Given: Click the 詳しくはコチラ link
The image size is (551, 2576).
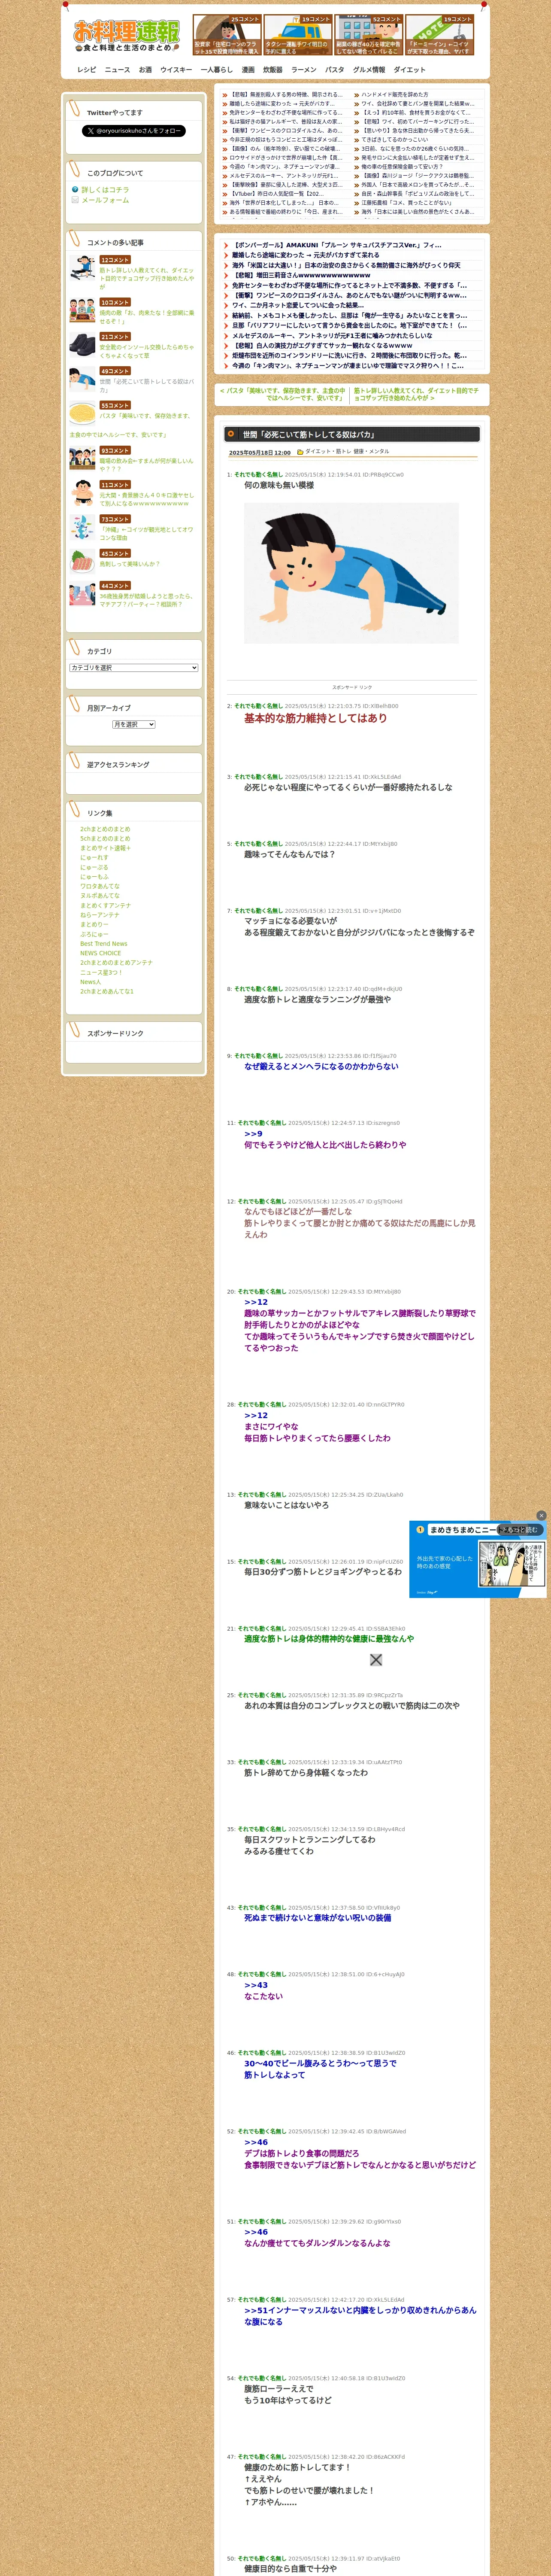Looking at the screenshot, I should (x=105, y=190).
